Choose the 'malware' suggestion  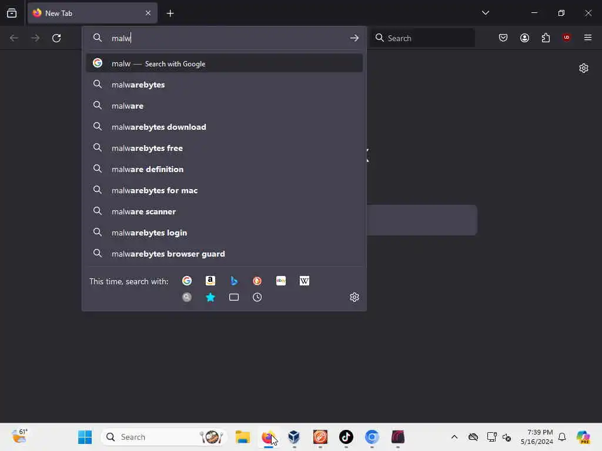pos(225,106)
